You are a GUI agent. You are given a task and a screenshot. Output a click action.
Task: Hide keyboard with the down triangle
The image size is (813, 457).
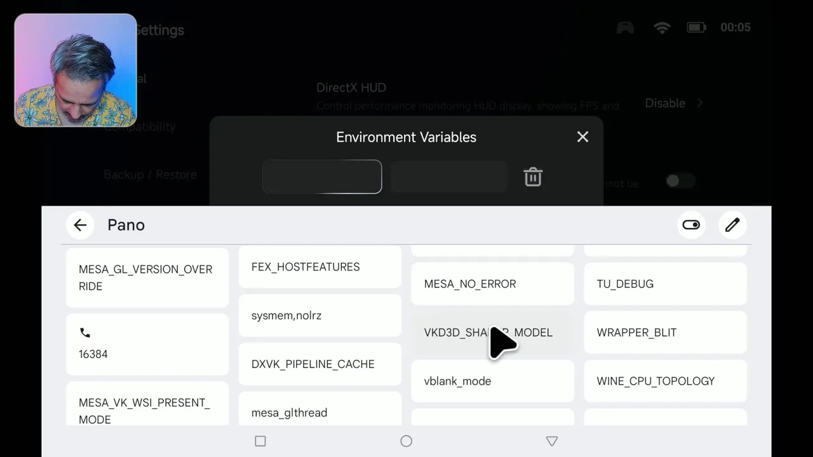(x=551, y=441)
